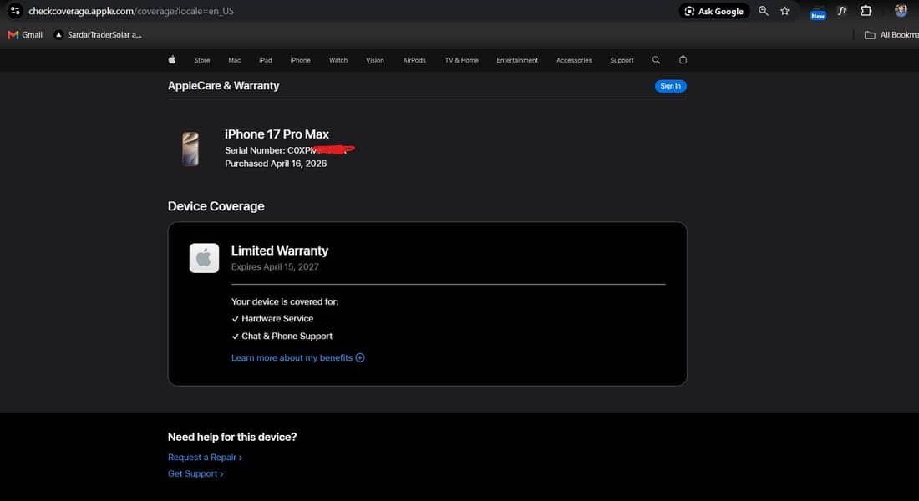Click the 'Expires April 15, 2027' text
Image resolution: width=919 pixels, height=501 pixels.
pos(275,266)
